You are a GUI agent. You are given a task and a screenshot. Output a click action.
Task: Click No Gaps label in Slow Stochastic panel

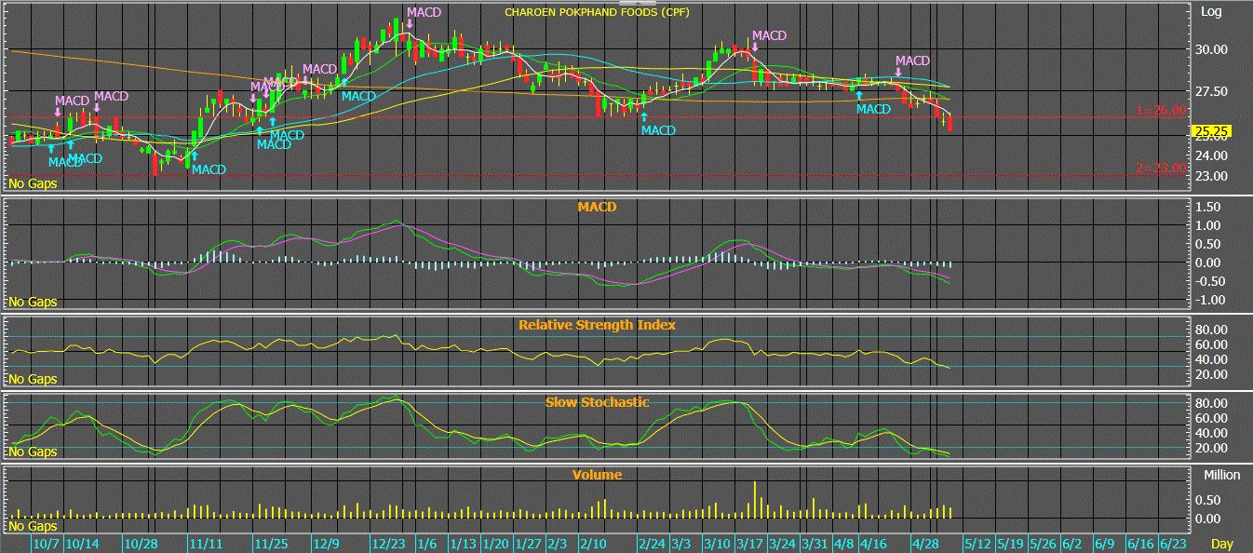point(33,452)
